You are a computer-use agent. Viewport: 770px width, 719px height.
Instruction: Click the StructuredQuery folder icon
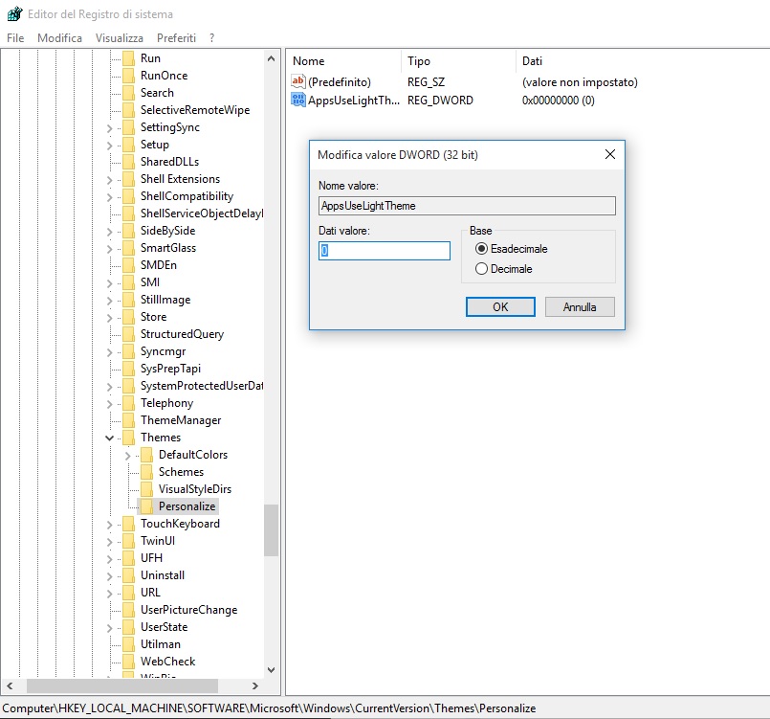point(129,334)
